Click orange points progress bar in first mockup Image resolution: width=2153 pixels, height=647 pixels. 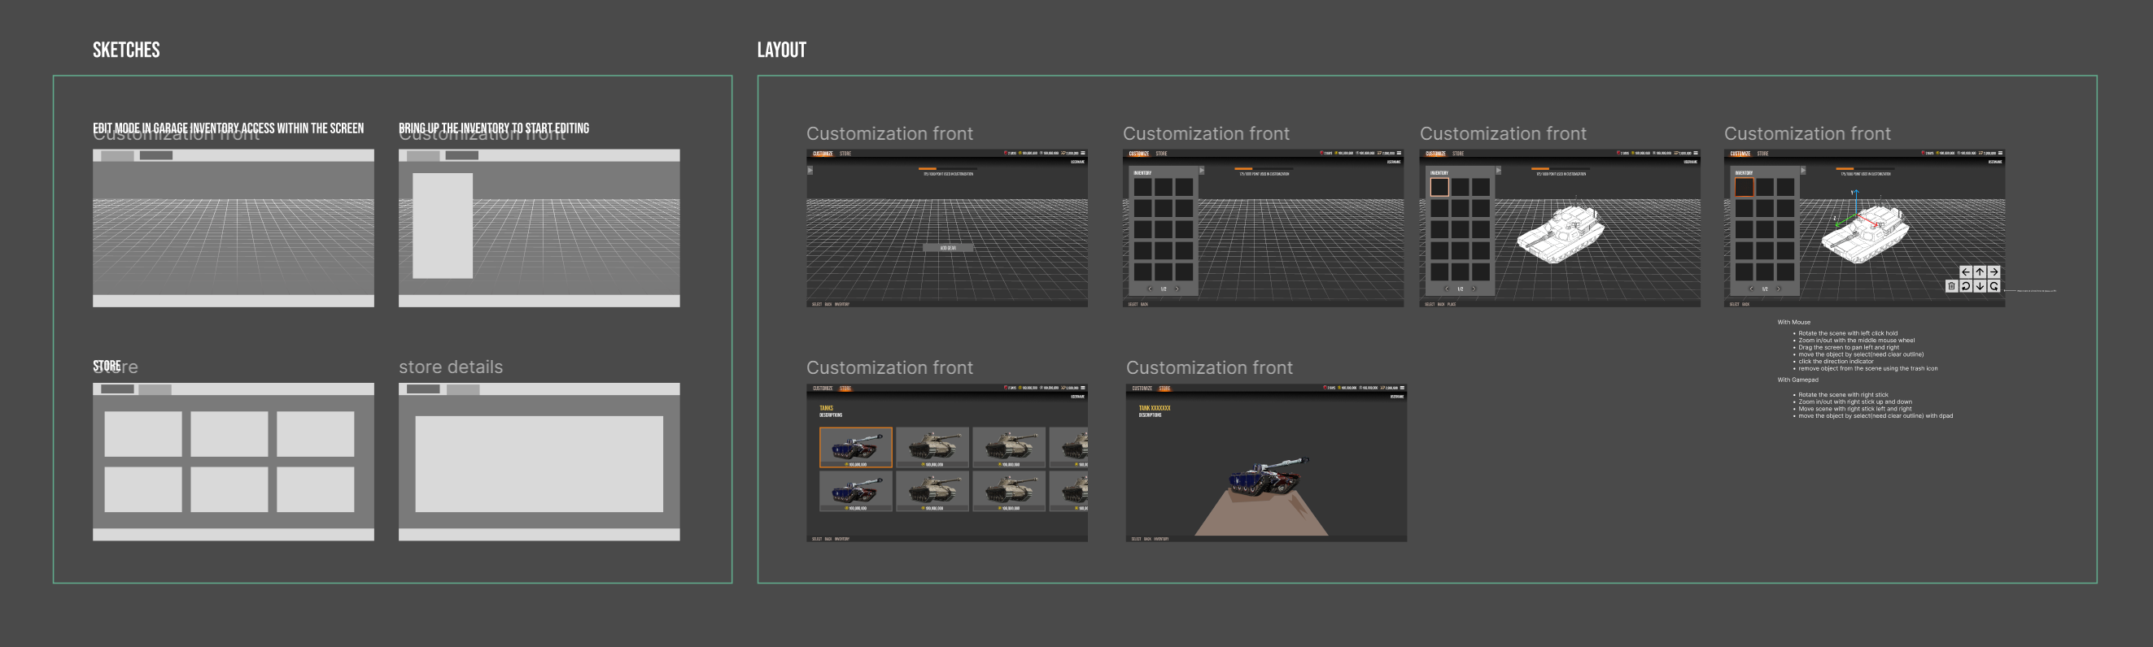928,168
